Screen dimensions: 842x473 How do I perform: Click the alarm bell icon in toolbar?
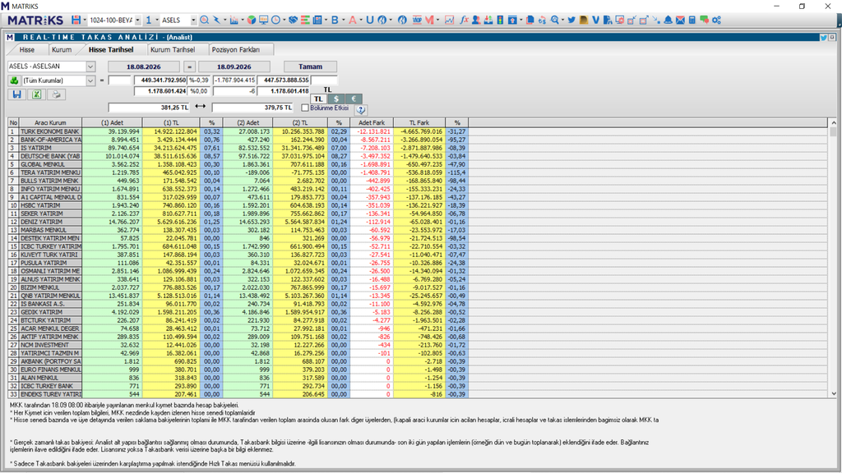[668, 20]
